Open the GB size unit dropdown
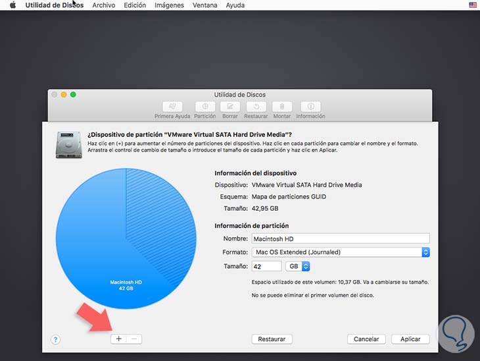 point(298,266)
